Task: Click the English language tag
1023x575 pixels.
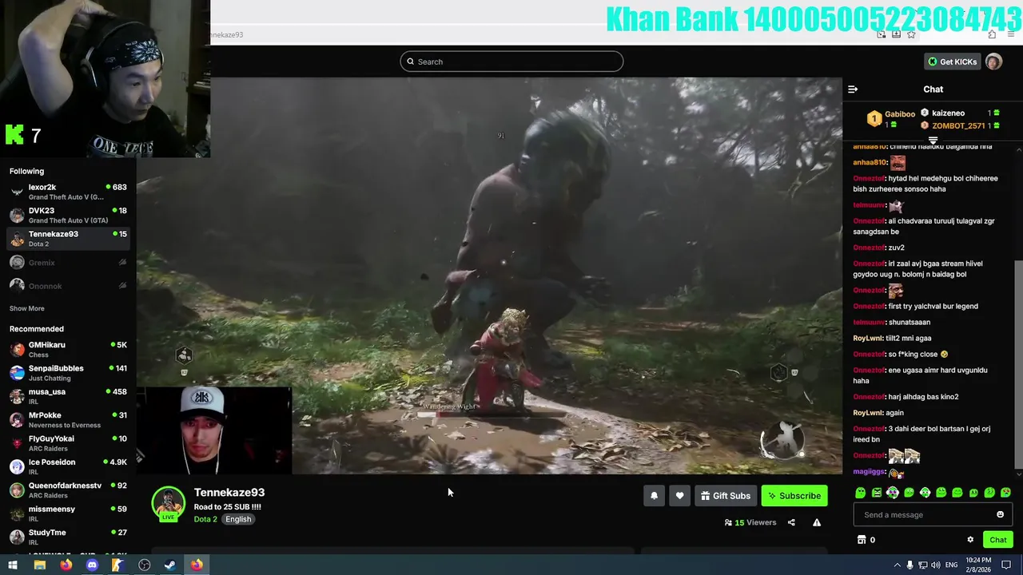Action: (x=238, y=519)
